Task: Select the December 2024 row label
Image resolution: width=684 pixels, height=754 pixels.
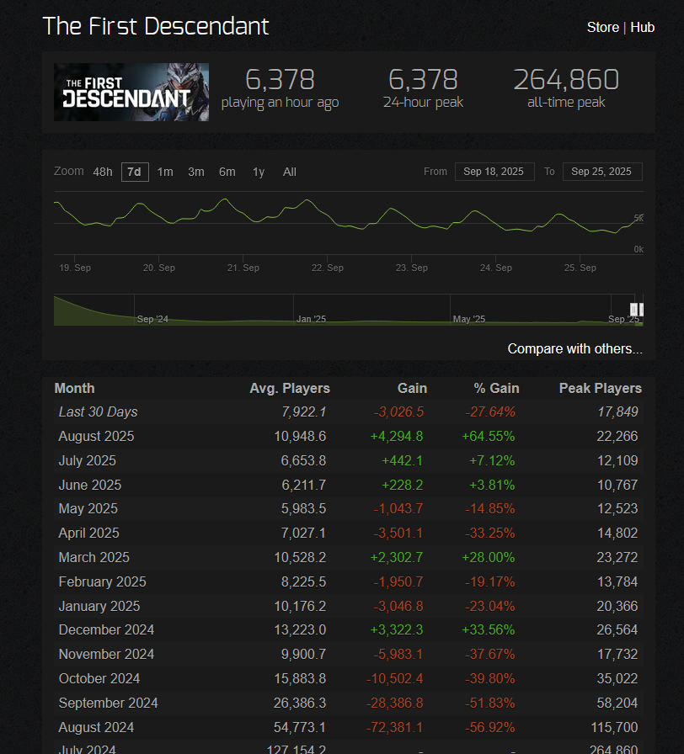Action: (106, 630)
